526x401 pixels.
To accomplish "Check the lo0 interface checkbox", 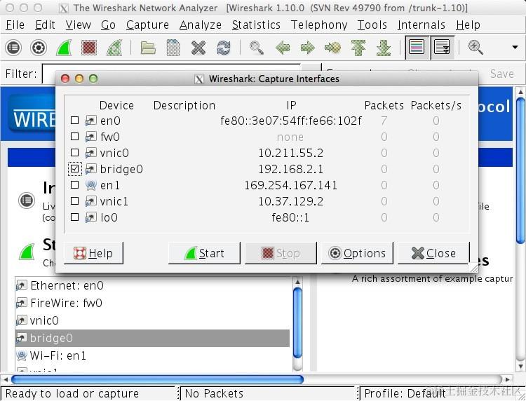I will pos(74,217).
